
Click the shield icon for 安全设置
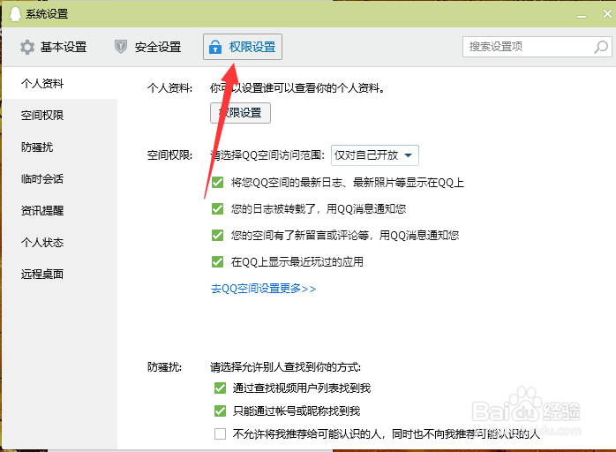[121, 47]
